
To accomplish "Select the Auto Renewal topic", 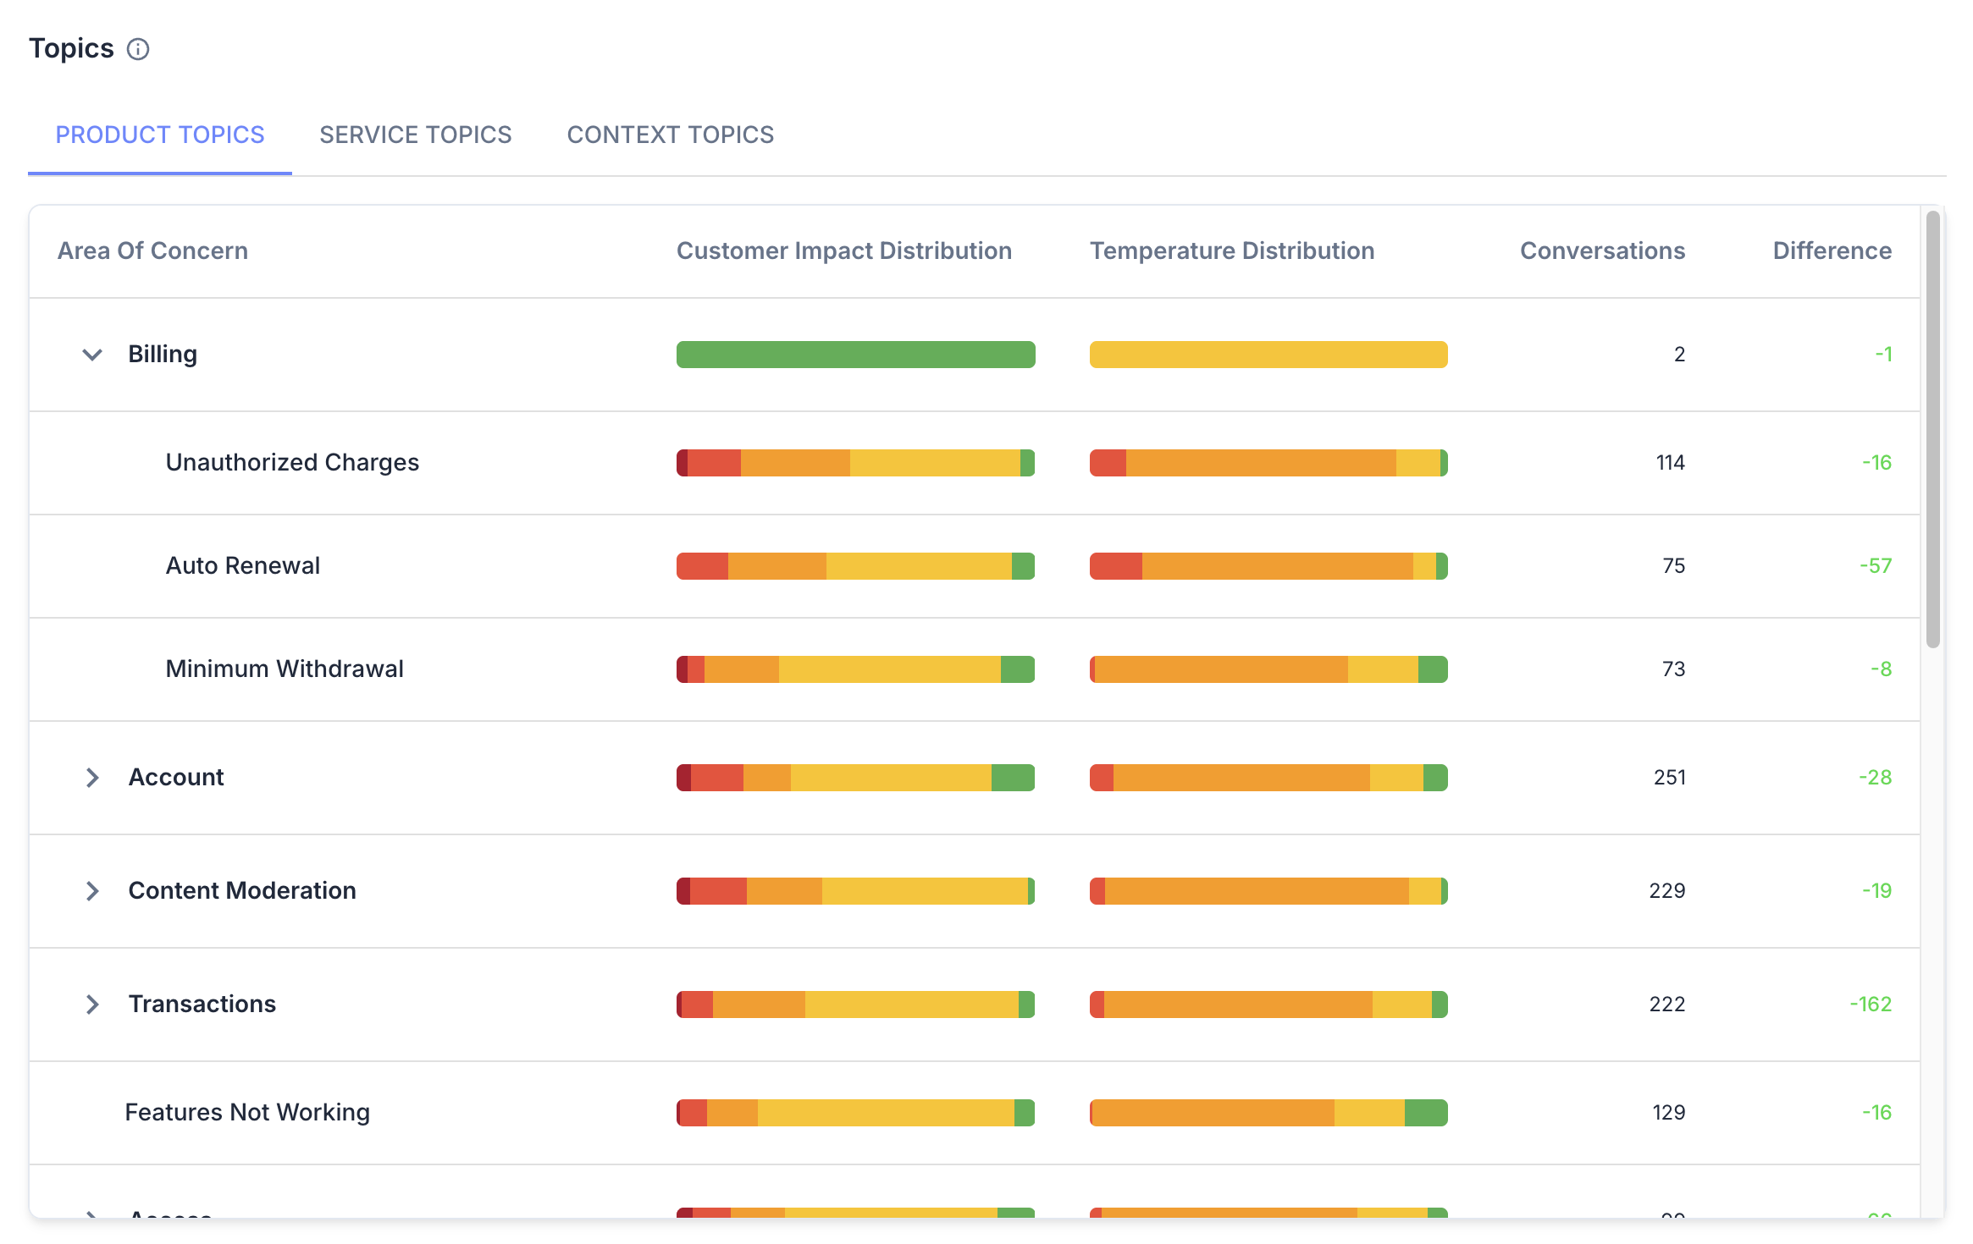I will [x=242, y=565].
